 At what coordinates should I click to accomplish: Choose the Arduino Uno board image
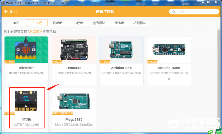click(121, 50)
